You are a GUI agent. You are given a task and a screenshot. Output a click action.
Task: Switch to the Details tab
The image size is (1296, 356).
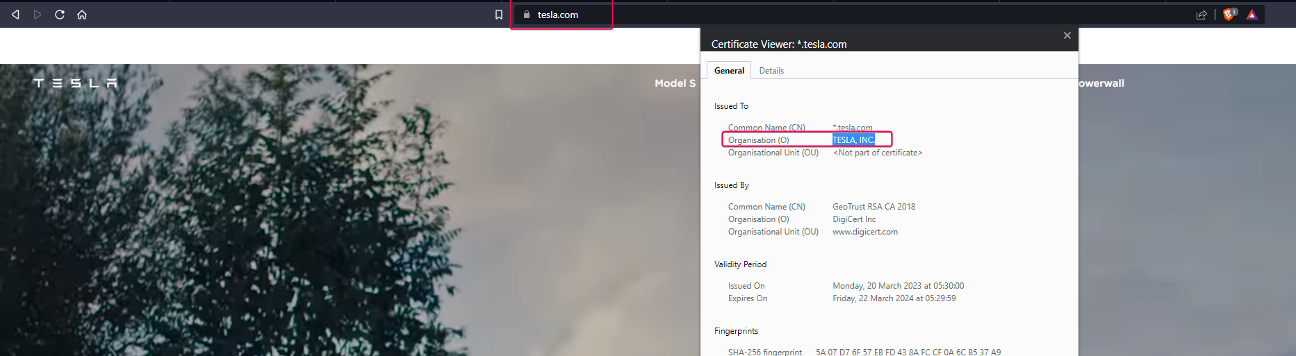click(x=771, y=71)
